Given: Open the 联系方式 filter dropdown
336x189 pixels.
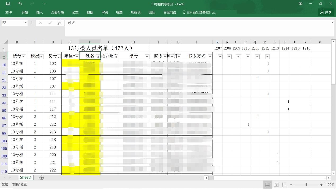Looking at the screenshot, I should 210,57.
